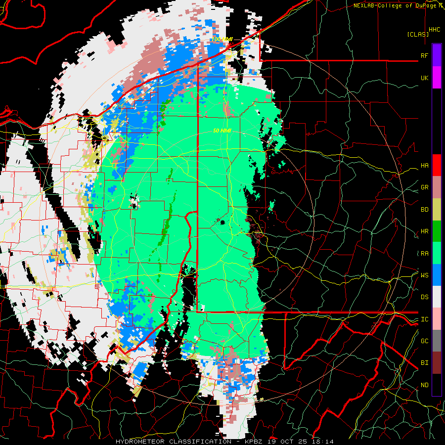
Task: Click the 'RA' legend label
Action: [424, 254]
